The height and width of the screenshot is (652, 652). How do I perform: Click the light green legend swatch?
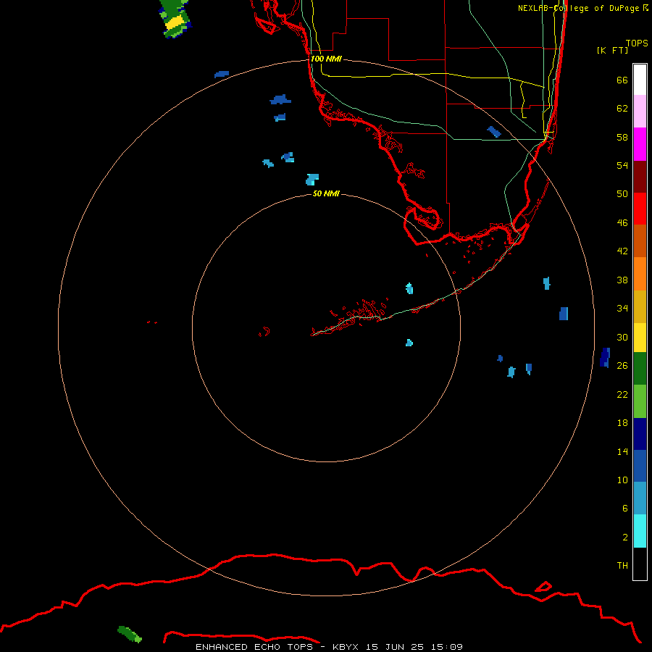coord(640,401)
